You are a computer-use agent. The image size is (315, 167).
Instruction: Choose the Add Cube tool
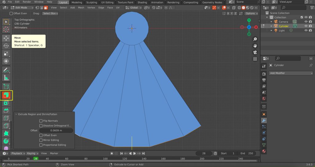pos(6,87)
